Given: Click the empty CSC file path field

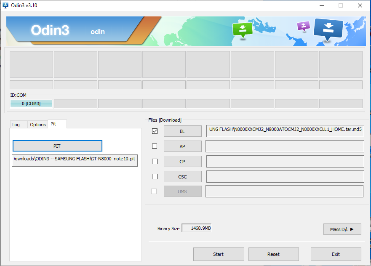Looking at the screenshot, I should click(285, 177).
